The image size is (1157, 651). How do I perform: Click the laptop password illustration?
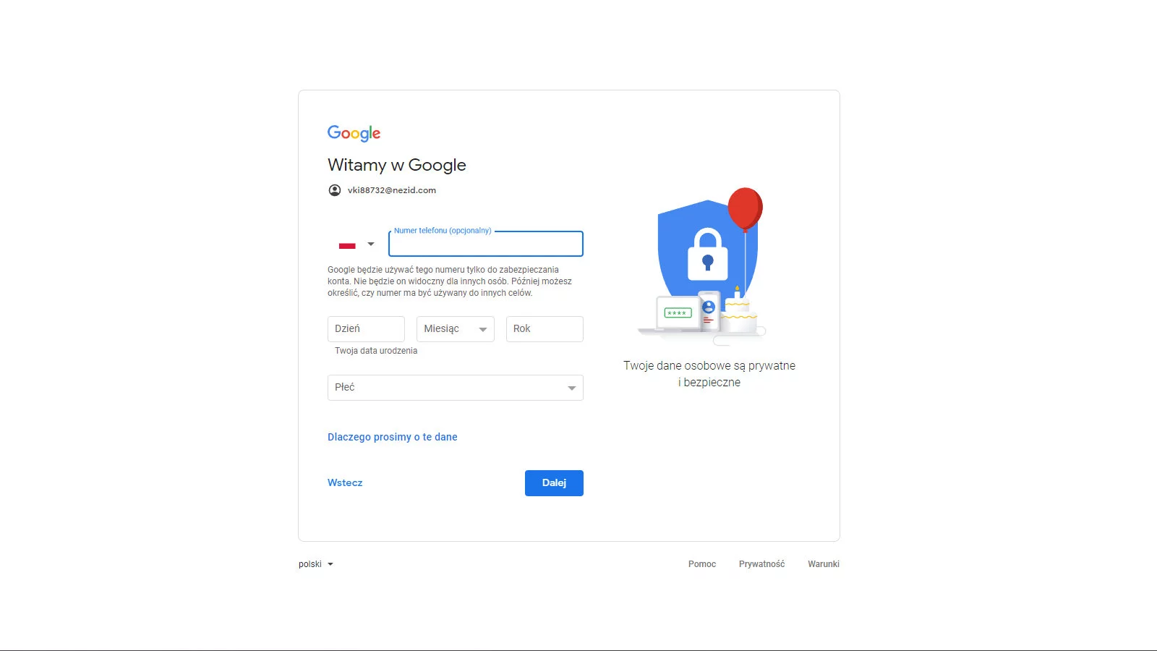(678, 312)
